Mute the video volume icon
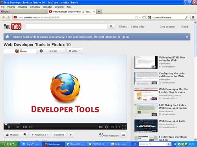 point(18,127)
